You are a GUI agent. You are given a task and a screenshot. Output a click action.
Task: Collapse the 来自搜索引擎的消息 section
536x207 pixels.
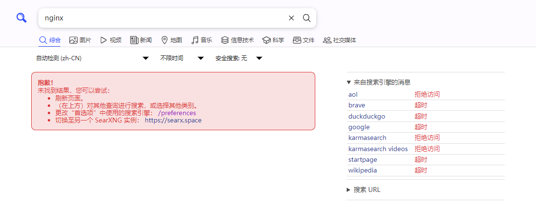[x=379, y=83]
